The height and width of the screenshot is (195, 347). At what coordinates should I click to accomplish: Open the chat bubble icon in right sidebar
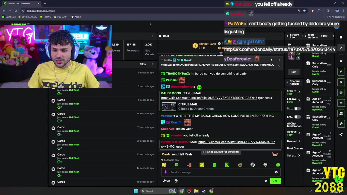341,92
